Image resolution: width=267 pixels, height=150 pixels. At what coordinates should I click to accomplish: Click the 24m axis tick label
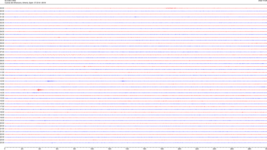[214, 149]
